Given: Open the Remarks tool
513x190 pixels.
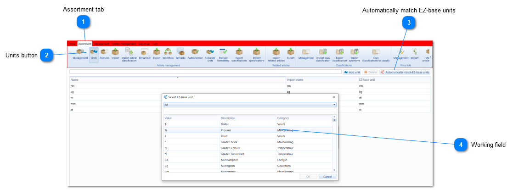Looking at the screenshot, I should point(180,54).
